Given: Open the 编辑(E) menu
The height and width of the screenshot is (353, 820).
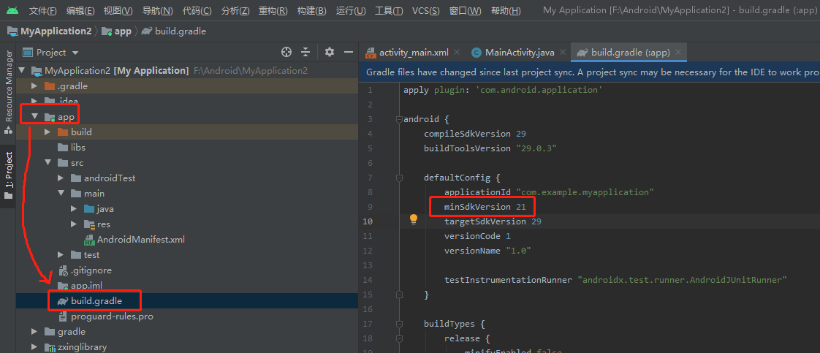Looking at the screenshot, I should click(80, 11).
